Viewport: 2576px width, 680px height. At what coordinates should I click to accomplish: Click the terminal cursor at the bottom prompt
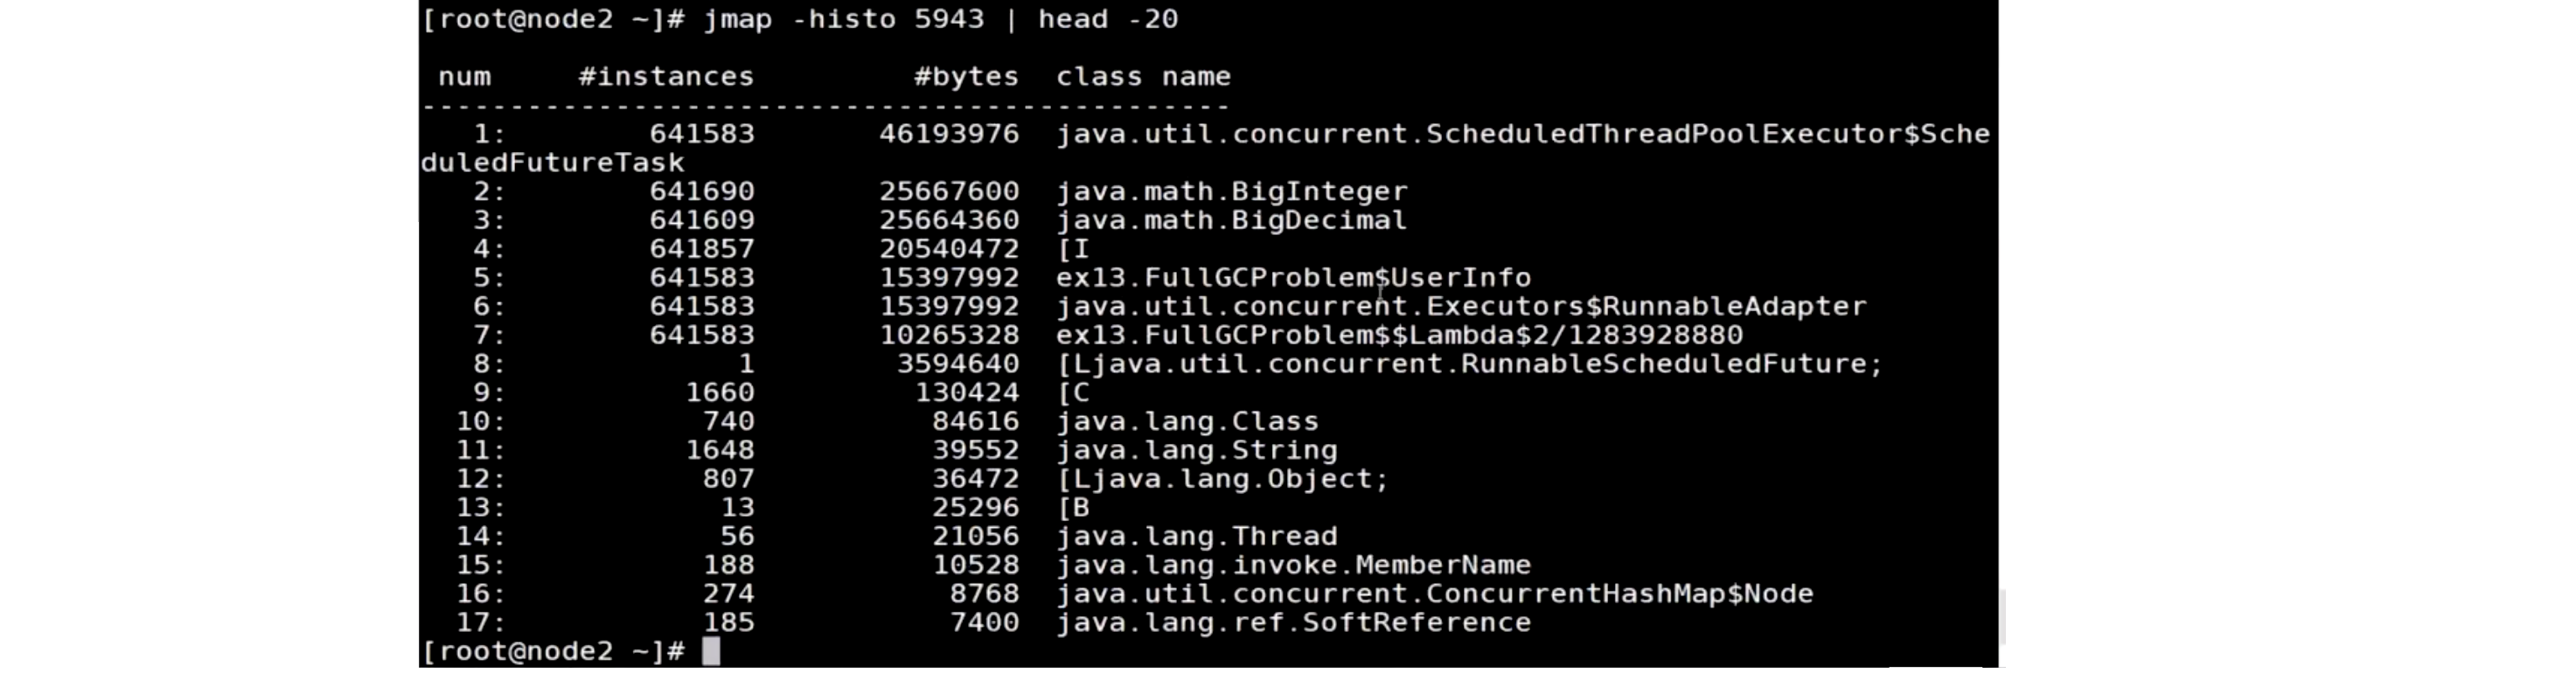tap(711, 651)
